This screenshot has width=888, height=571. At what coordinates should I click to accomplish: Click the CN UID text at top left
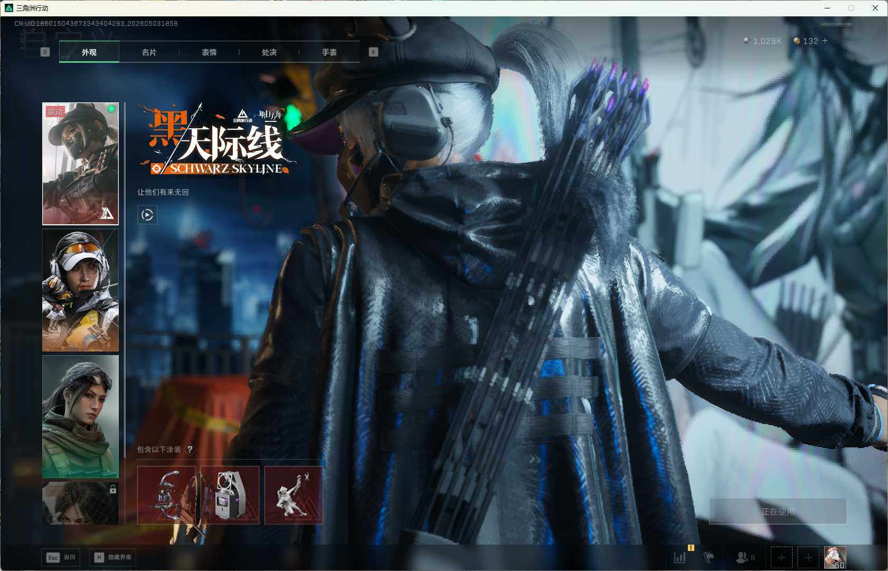96,24
